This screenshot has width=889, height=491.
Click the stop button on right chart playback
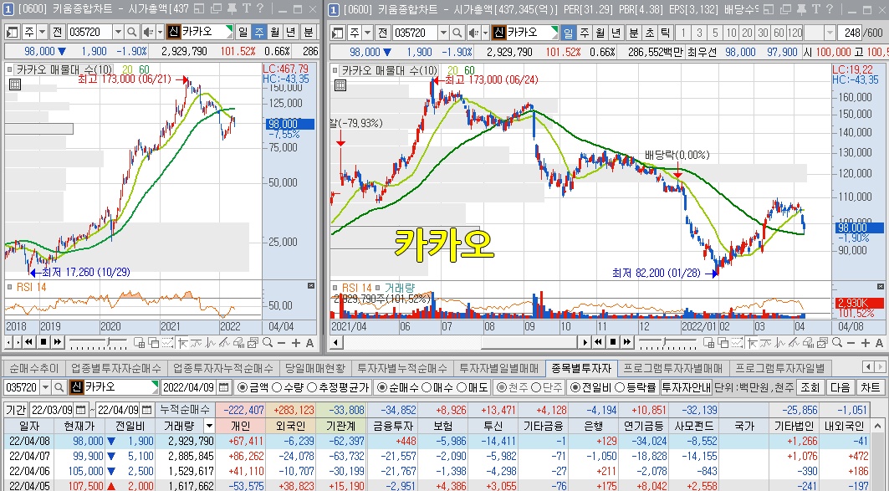[x=612, y=342]
